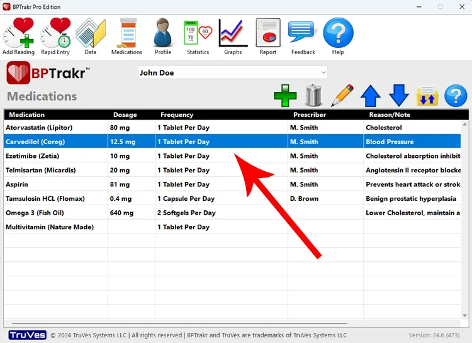The height and width of the screenshot is (343, 472).
Task: Delete medication using the trash can icon
Action: coord(313,96)
